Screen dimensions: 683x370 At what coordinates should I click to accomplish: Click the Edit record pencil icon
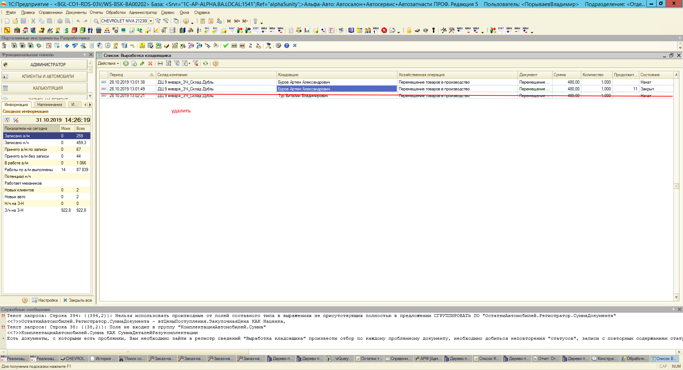click(x=142, y=64)
